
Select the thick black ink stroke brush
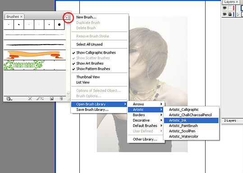(35, 45)
